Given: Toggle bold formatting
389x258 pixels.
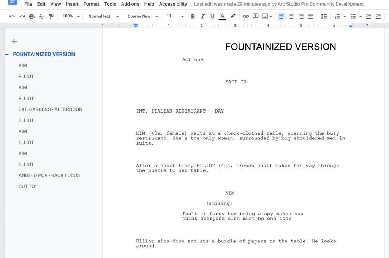Looking at the screenshot, I should tap(193, 16).
